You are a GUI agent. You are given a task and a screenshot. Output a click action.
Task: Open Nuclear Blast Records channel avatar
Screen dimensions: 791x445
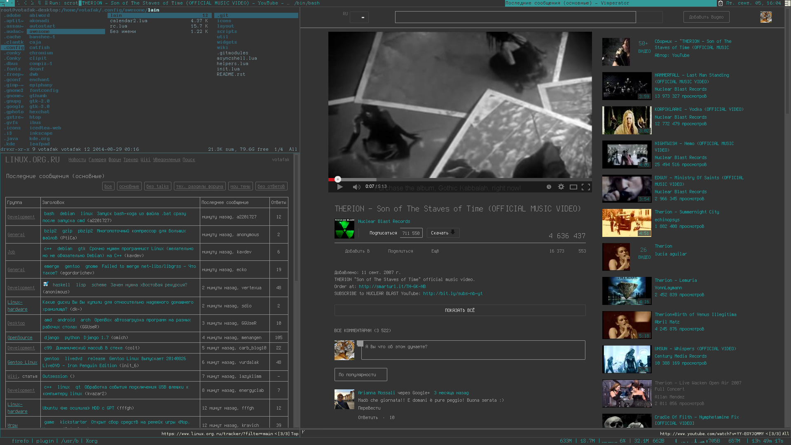click(344, 228)
